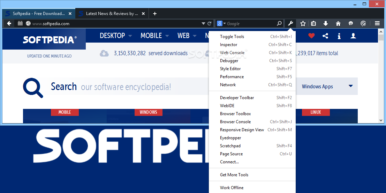Click the user account icon on Softpedia

(x=353, y=36)
